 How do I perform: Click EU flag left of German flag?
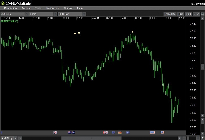click(113, 132)
